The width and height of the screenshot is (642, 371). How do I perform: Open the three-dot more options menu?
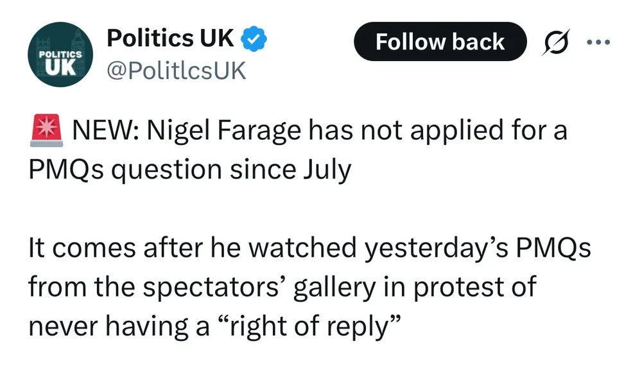(597, 42)
